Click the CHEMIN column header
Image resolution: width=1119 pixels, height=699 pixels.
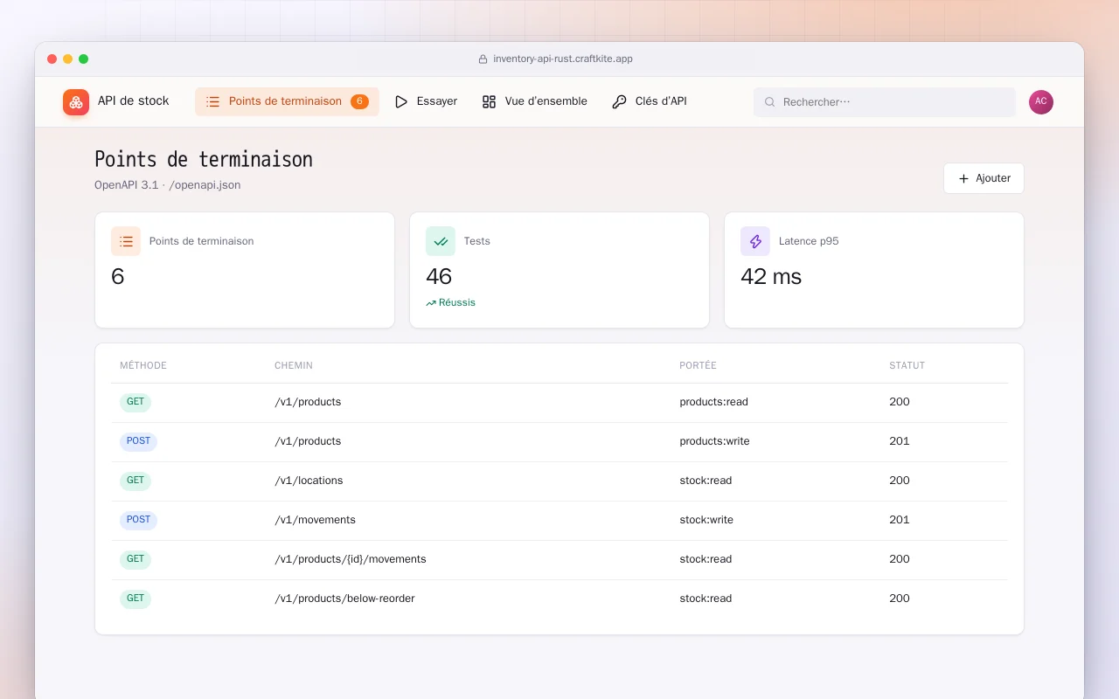click(294, 366)
